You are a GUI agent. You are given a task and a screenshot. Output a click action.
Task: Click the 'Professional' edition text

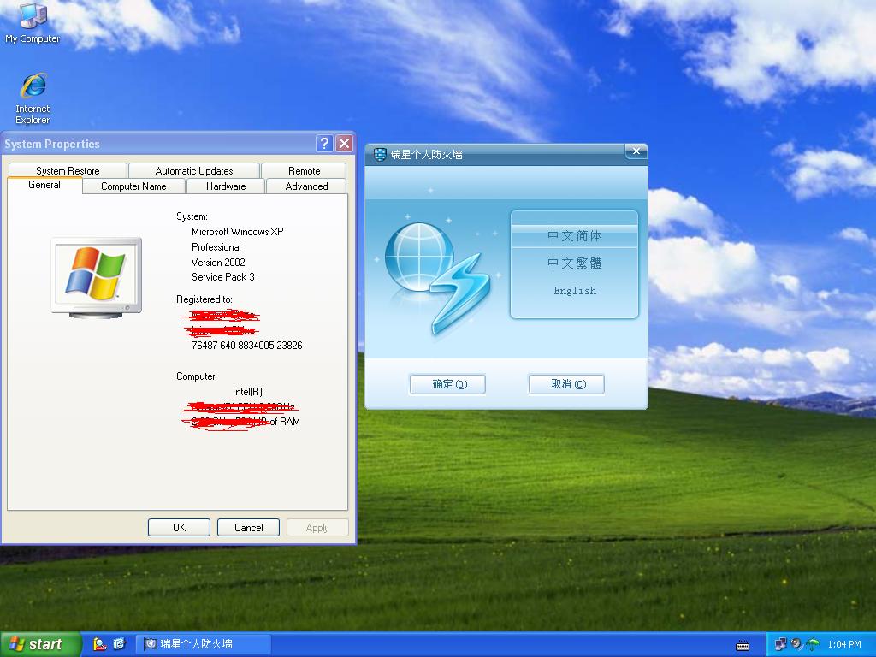[216, 247]
